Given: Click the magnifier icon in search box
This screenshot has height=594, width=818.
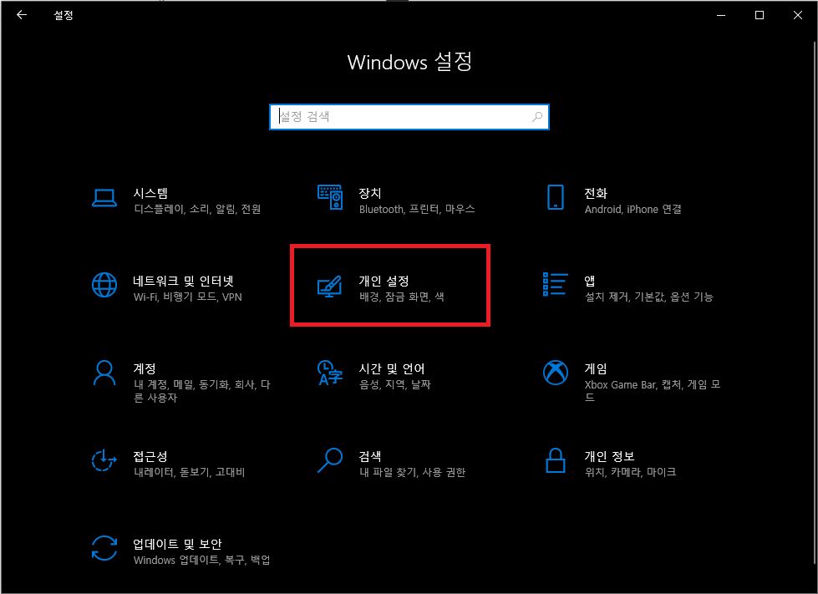Looking at the screenshot, I should [x=536, y=117].
